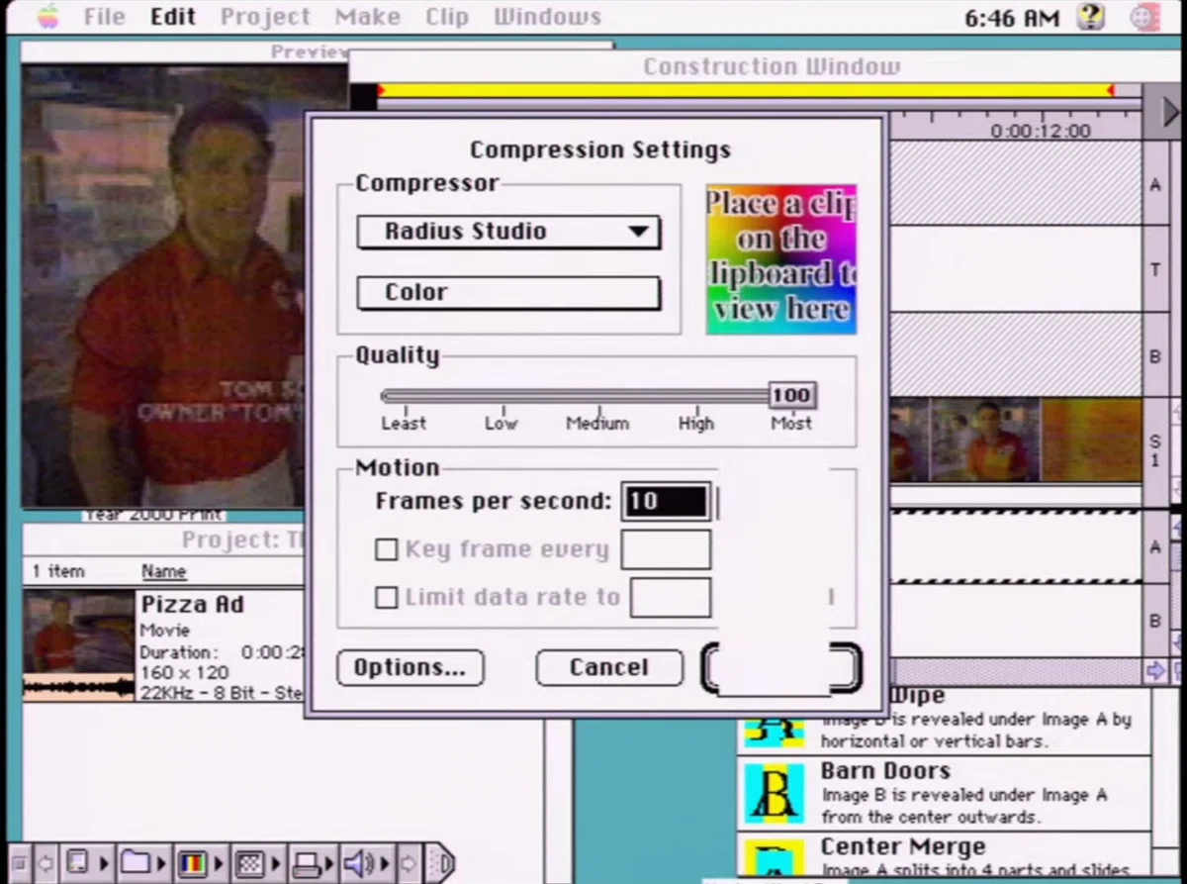1187x884 pixels.
Task: Open the application switcher menu icon
Action: (x=1145, y=17)
